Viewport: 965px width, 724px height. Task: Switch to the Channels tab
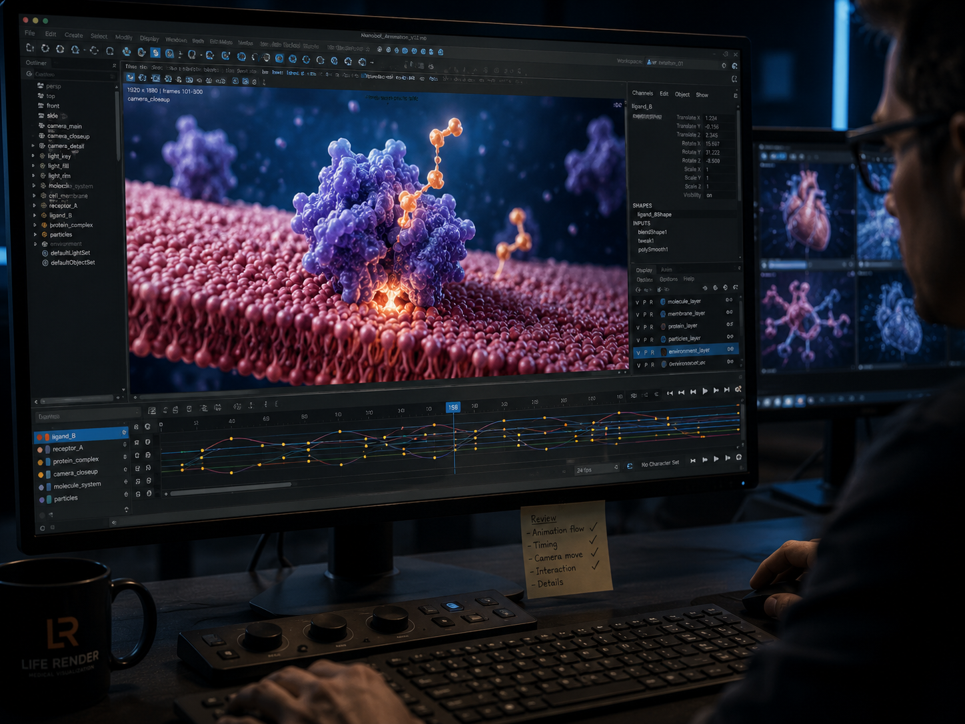pos(642,93)
